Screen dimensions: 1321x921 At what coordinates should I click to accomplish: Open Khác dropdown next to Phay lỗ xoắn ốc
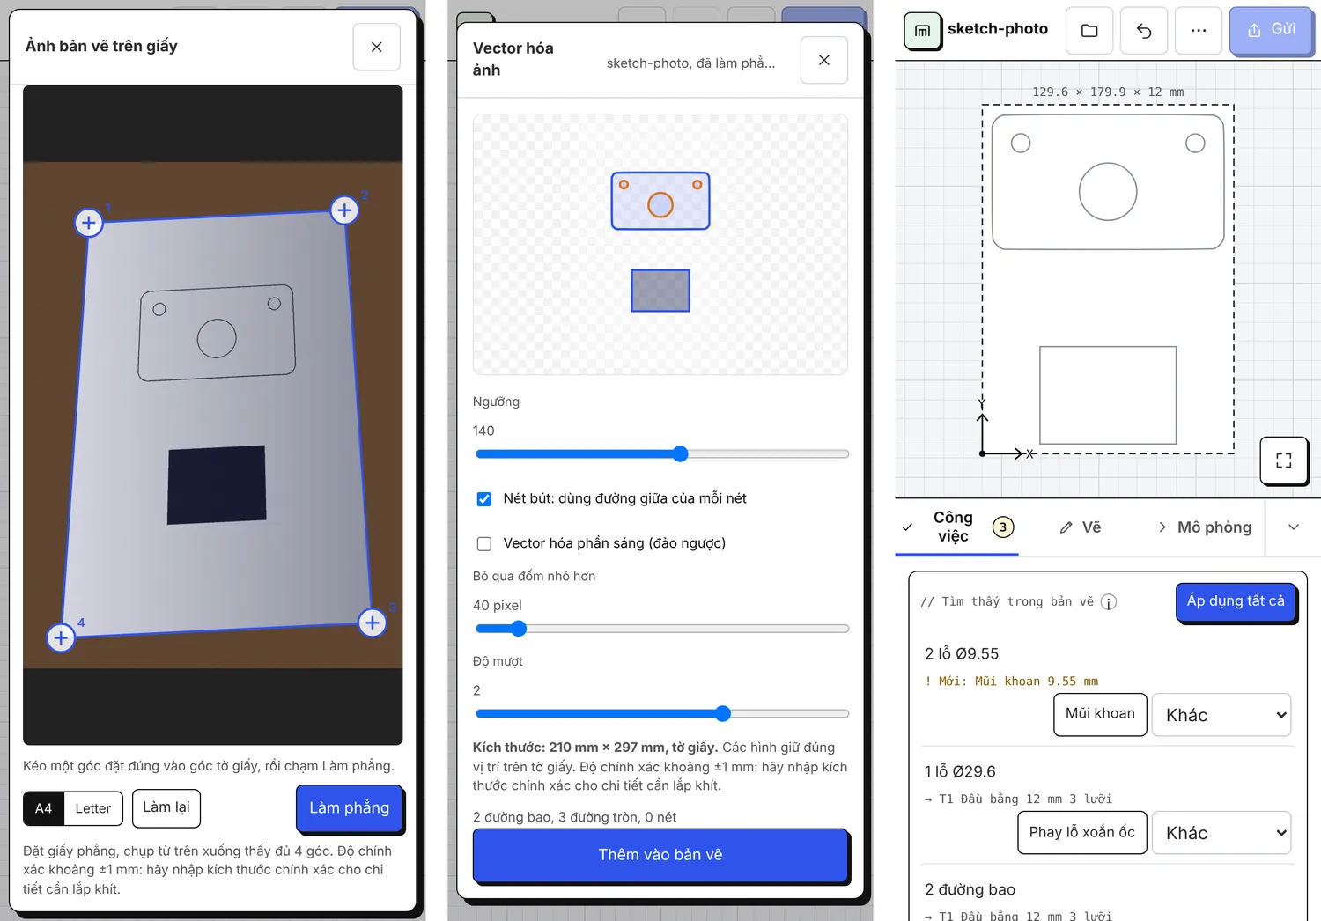click(1221, 833)
